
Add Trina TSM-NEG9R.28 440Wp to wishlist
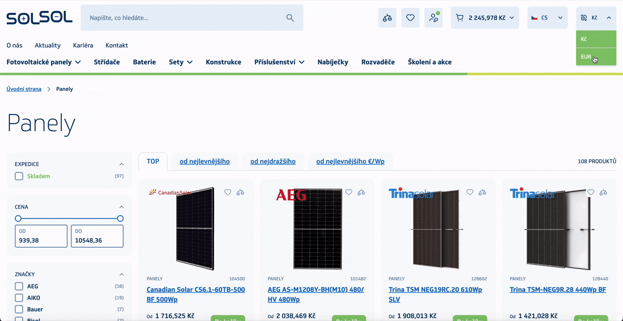591,192
